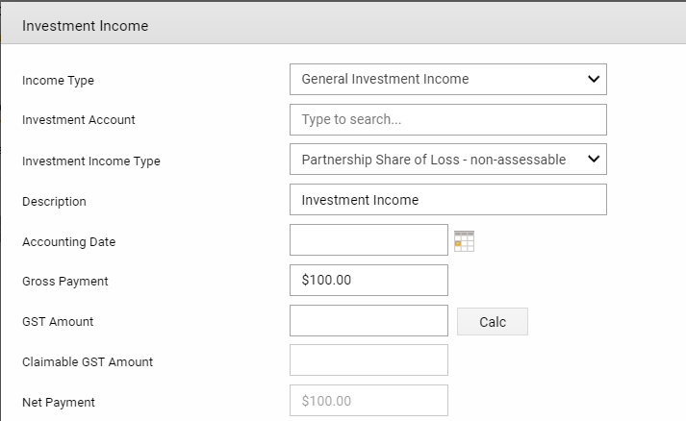Click the chevron beside Partnership Share of Loss
The height and width of the screenshot is (421, 686).
coord(594,159)
